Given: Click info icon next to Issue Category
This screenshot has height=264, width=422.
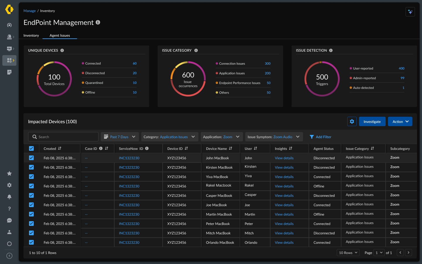Looking at the screenshot, I should tap(196, 50).
